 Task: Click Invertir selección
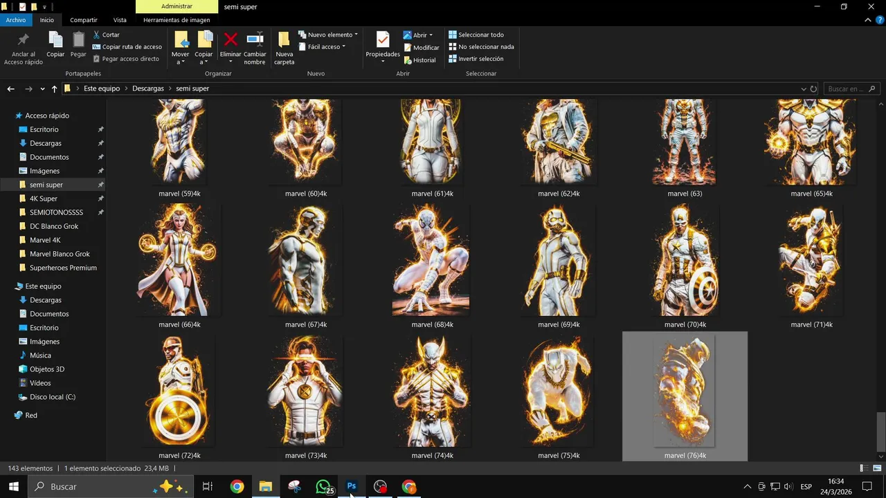point(476,59)
